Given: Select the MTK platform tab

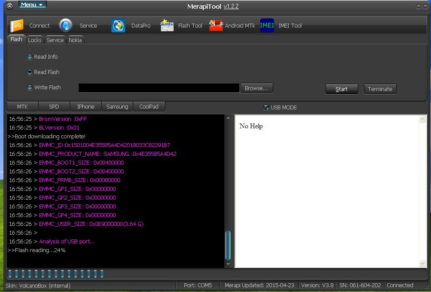Looking at the screenshot, I should 22,106.
